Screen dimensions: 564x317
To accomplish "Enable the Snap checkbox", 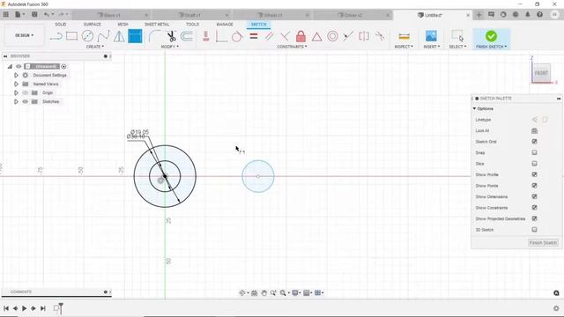I will (534, 152).
